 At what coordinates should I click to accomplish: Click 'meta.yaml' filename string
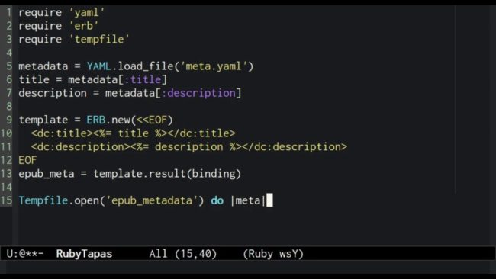click(214, 66)
